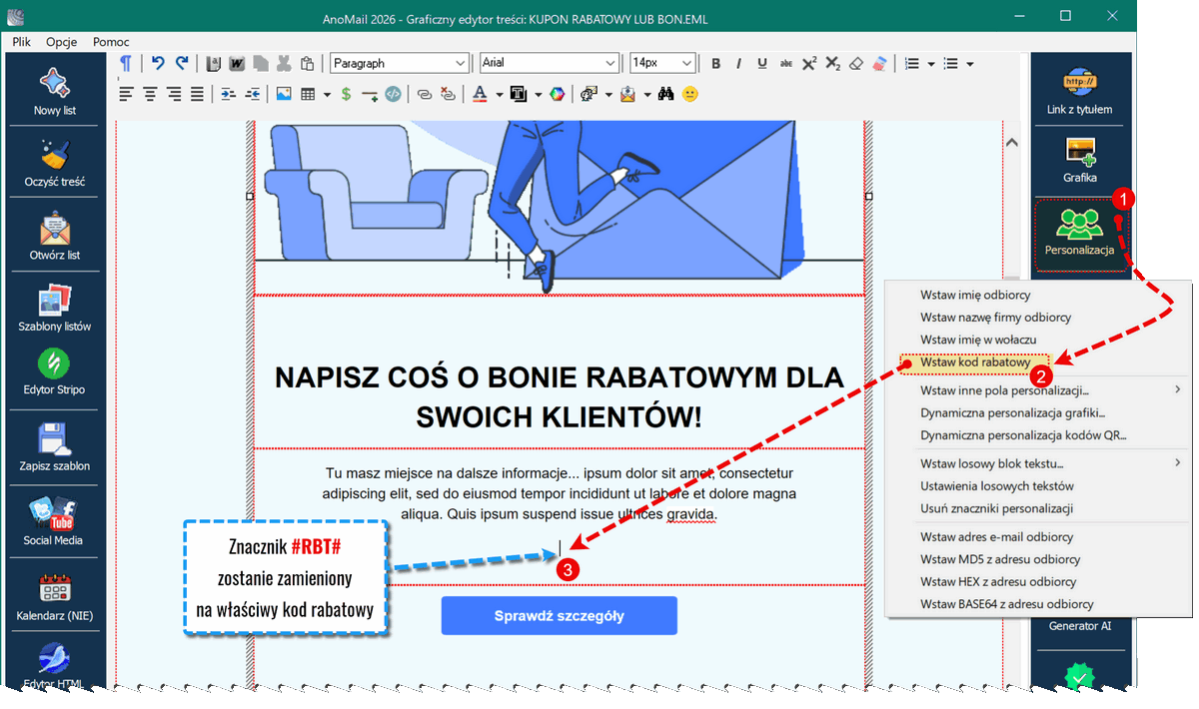Launch 'Edytor Stripo' from sidebar

click(x=55, y=369)
